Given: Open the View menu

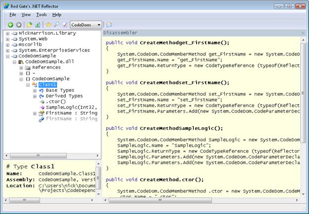Looking at the screenshot, I should pyautogui.click(x=26, y=15).
